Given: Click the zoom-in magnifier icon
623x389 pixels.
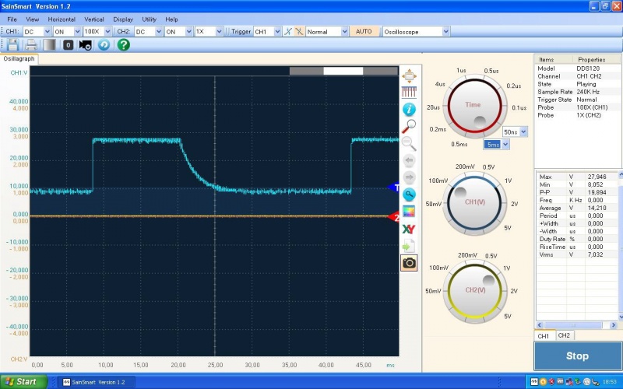Looking at the screenshot, I should tap(409, 126).
